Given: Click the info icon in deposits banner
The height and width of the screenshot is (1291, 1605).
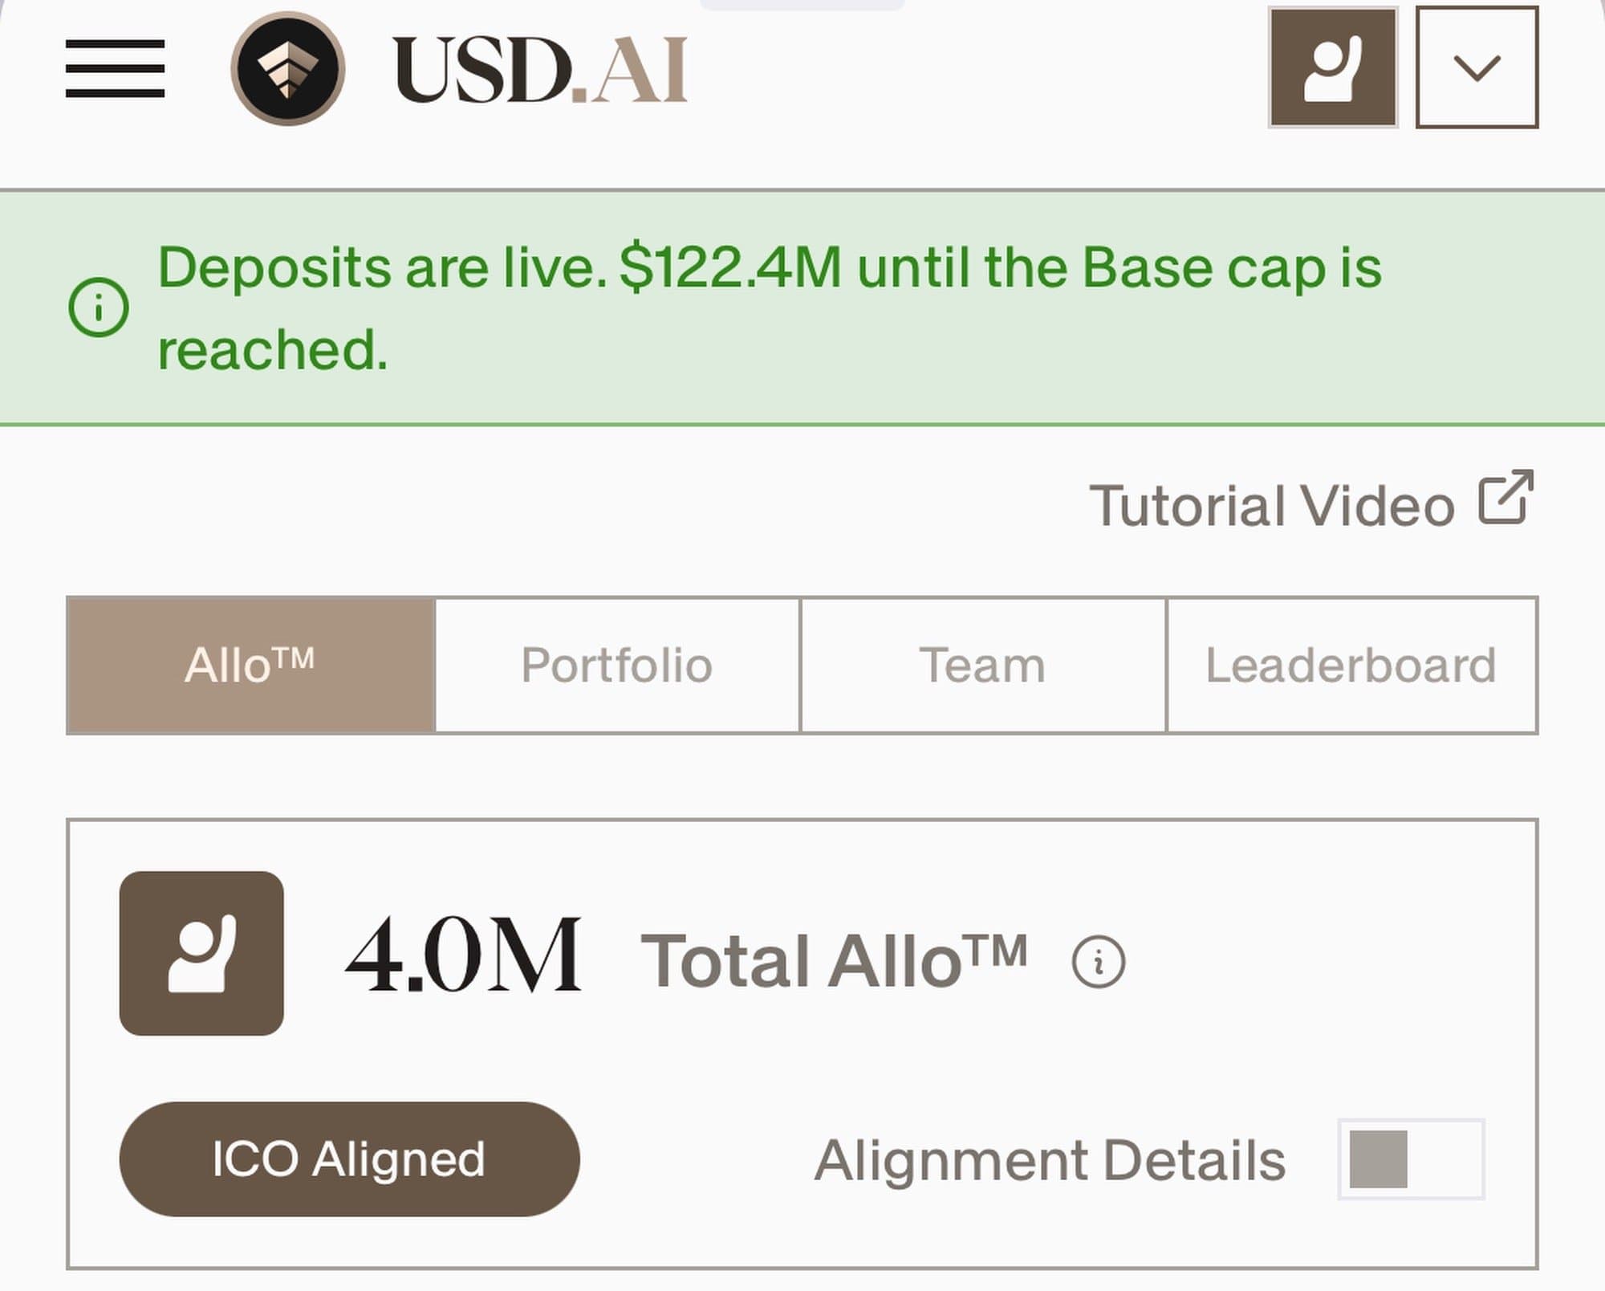Looking at the screenshot, I should pyautogui.click(x=99, y=307).
